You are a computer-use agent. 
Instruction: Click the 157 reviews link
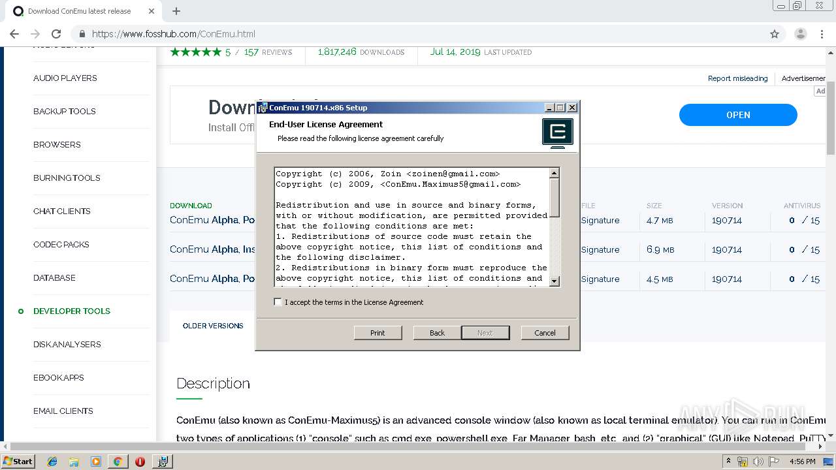pos(268,52)
